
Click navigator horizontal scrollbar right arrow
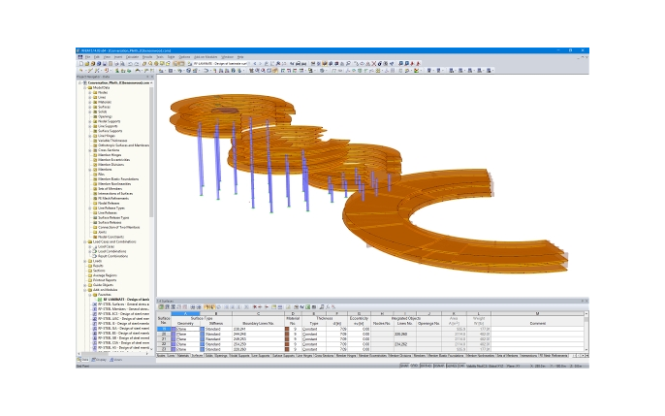[x=147, y=353]
